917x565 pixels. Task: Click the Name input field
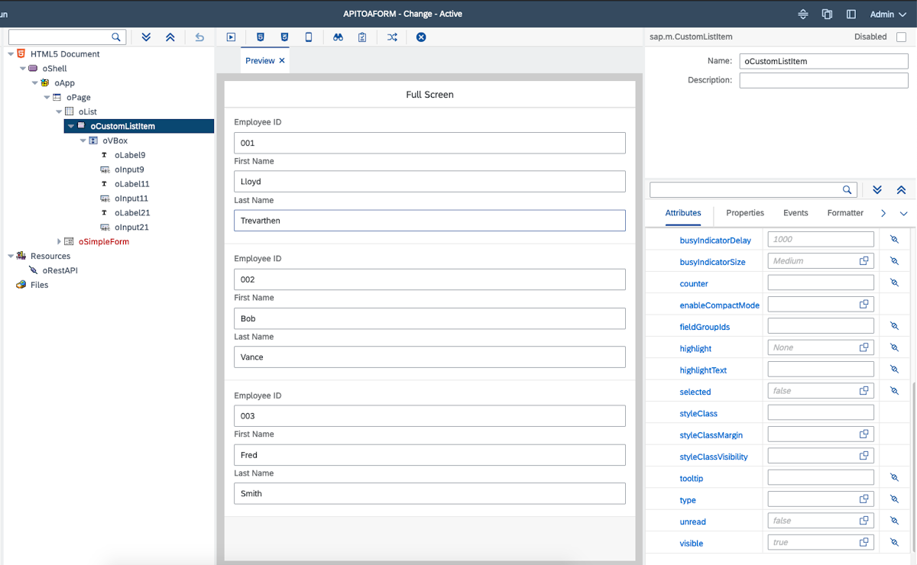click(824, 61)
